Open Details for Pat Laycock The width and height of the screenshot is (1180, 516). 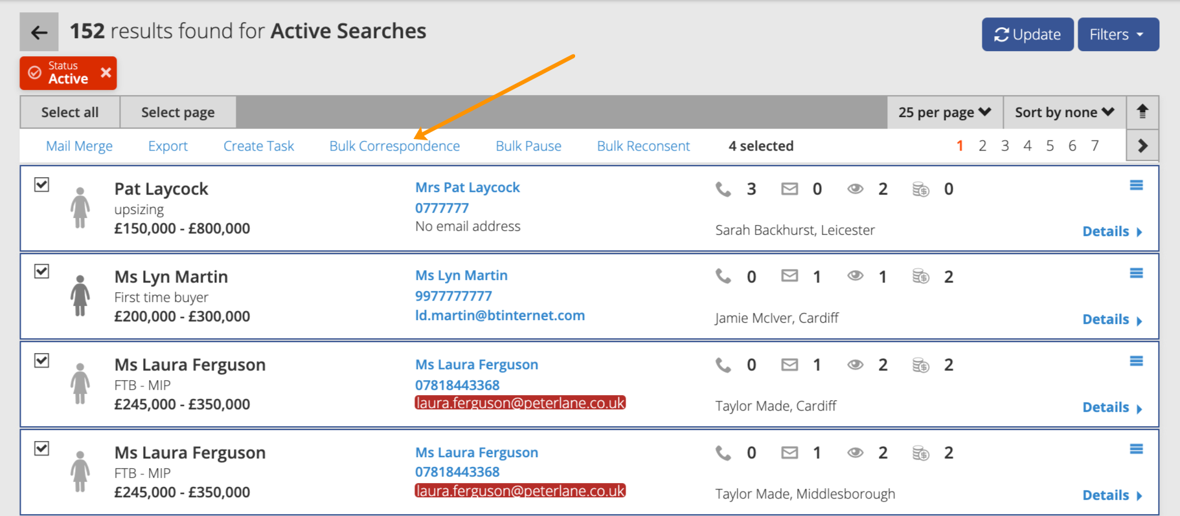[1112, 231]
